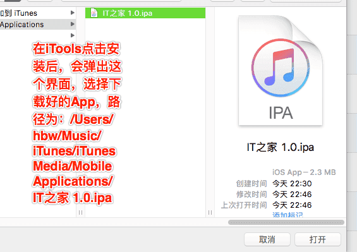
Task: Expand the 到 iTunes folder arrow
Action: pyautogui.click(x=73, y=13)
